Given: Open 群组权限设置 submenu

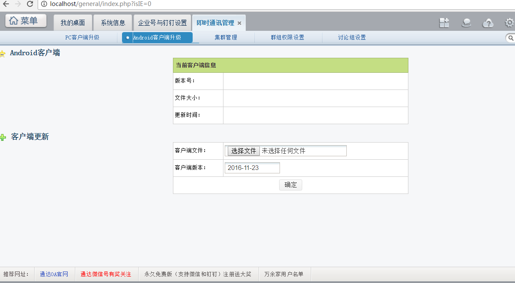Looking at the screenshot, I should tap(287, 38).
